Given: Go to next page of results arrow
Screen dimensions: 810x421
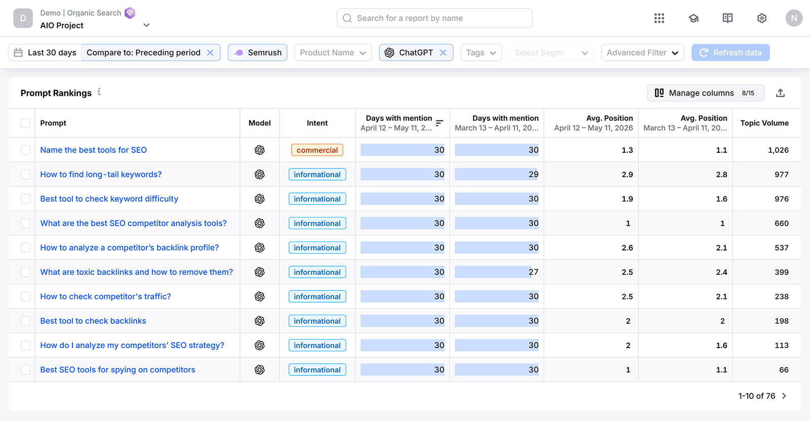Looking at the screenshot, I should tap(784, 396).
